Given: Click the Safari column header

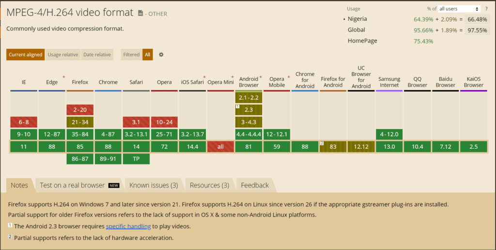Looking at the screenshot, I should pyautogui.click(x=136, y=82).
